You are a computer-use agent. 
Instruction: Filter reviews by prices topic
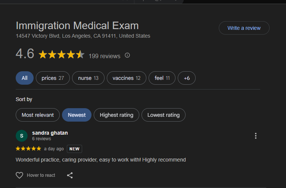(53, 78)
